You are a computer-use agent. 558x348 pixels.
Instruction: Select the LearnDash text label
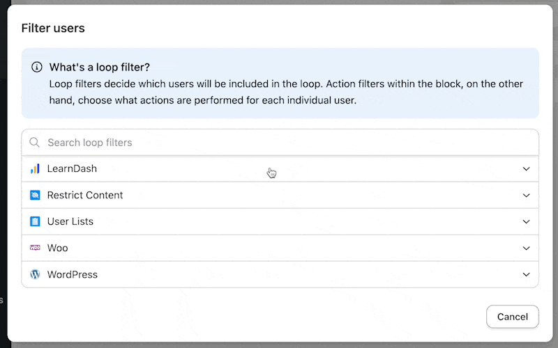tap(72, 169)
